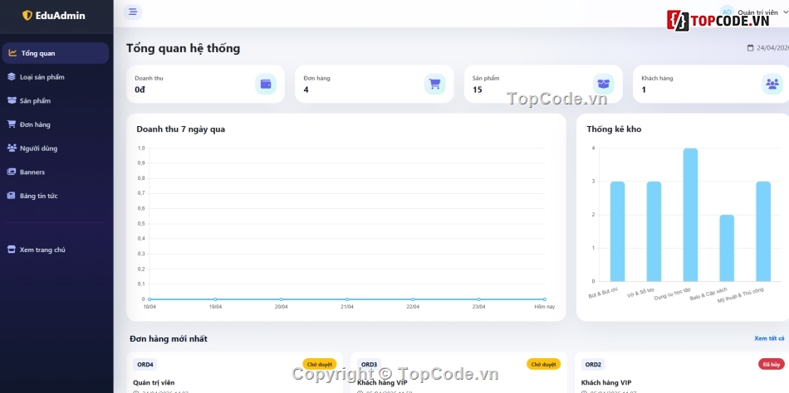This screenshot has height=393, width=789.
Task: Click the 23/04 data point on revenue chart
Action: pyautogui.click(x=479, y=299)
